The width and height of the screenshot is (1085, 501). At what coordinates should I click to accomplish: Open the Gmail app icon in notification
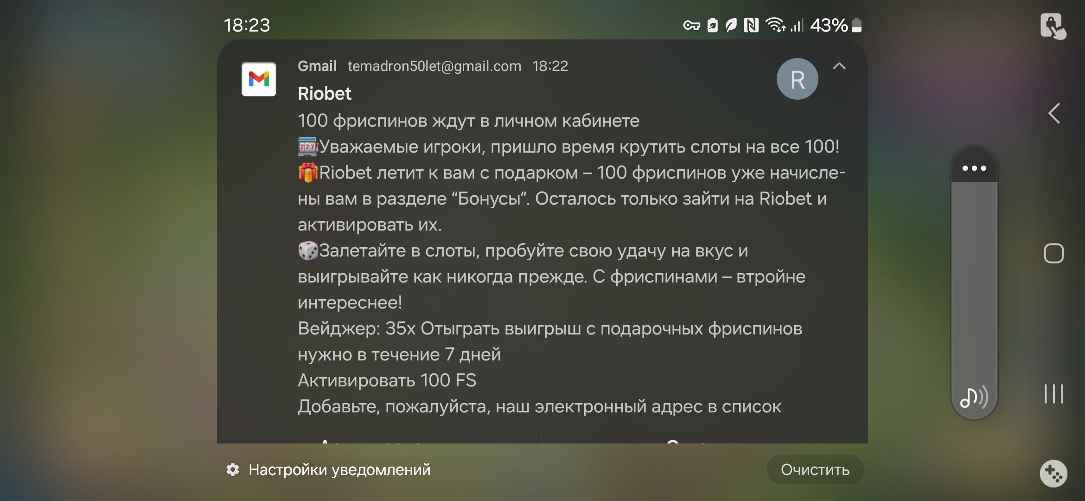[259, 79]
